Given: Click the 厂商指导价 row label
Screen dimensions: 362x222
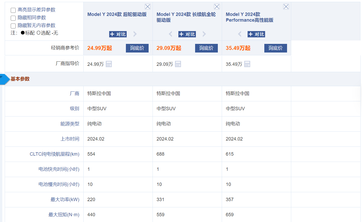Looking at the screenshot, I should 67,63.
